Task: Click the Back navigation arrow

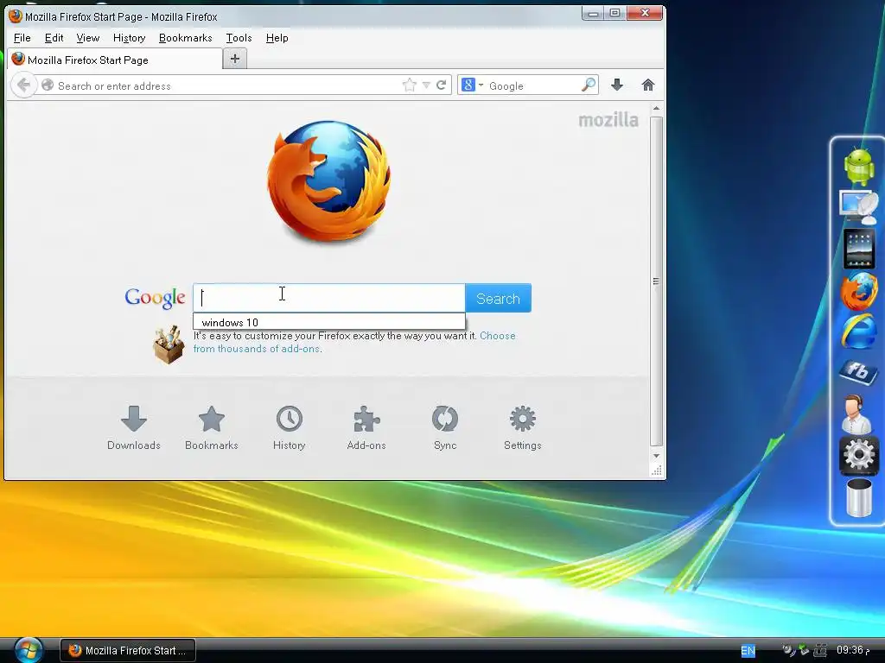Action: pos(23,85)
